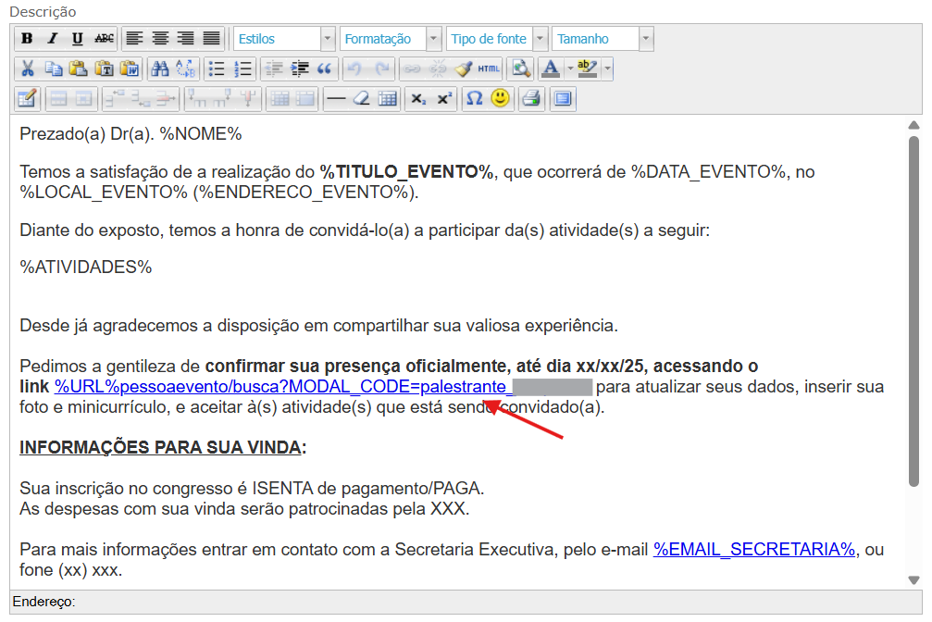Image resolution: width=932 pixels, height=622 pixels.
Task: Click the %URL%pessoaevento/busca link
Action: point(283,387)
